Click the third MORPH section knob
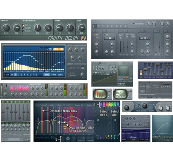The height and width of the screenshot is (156, 173). tap(82, 50)
